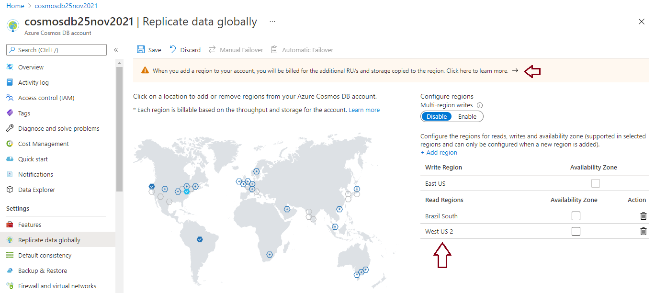Open the Automatic Failover option
The width and height of the screenshot is (655, 293).
[302, 50]
